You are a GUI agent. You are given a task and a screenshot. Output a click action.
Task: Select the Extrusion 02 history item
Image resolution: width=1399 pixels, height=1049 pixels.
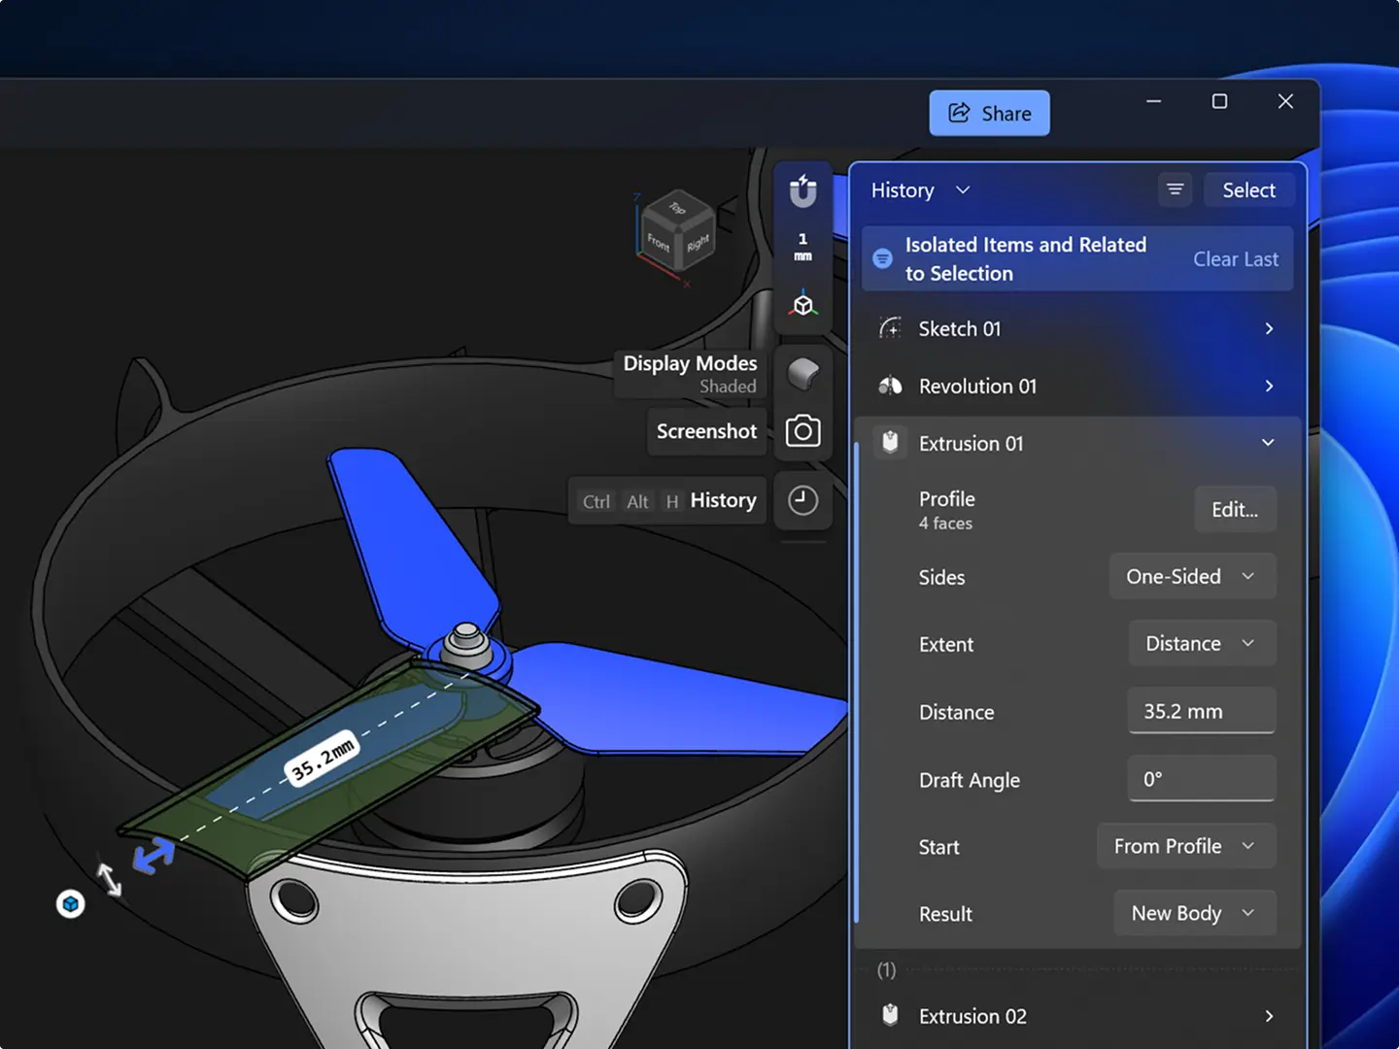pos(1076,1016)
